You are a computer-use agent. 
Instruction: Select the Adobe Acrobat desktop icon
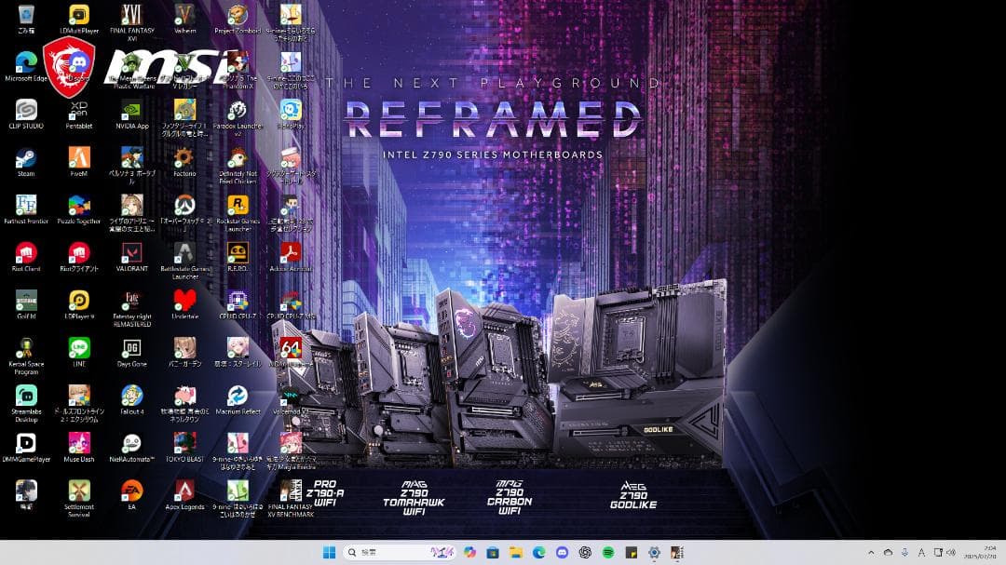[291, 253]
